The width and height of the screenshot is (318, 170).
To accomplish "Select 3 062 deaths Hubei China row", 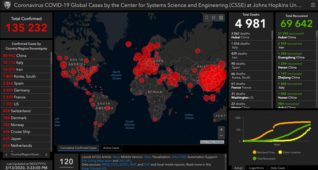I will 250,35.
